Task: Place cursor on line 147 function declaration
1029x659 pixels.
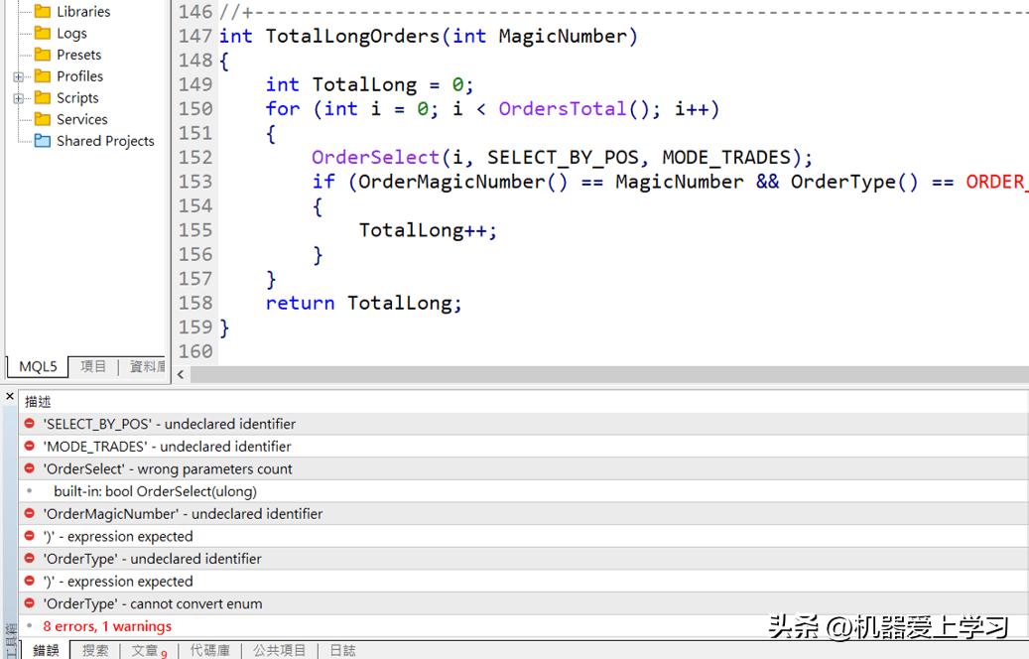Action: pos(428,36)
